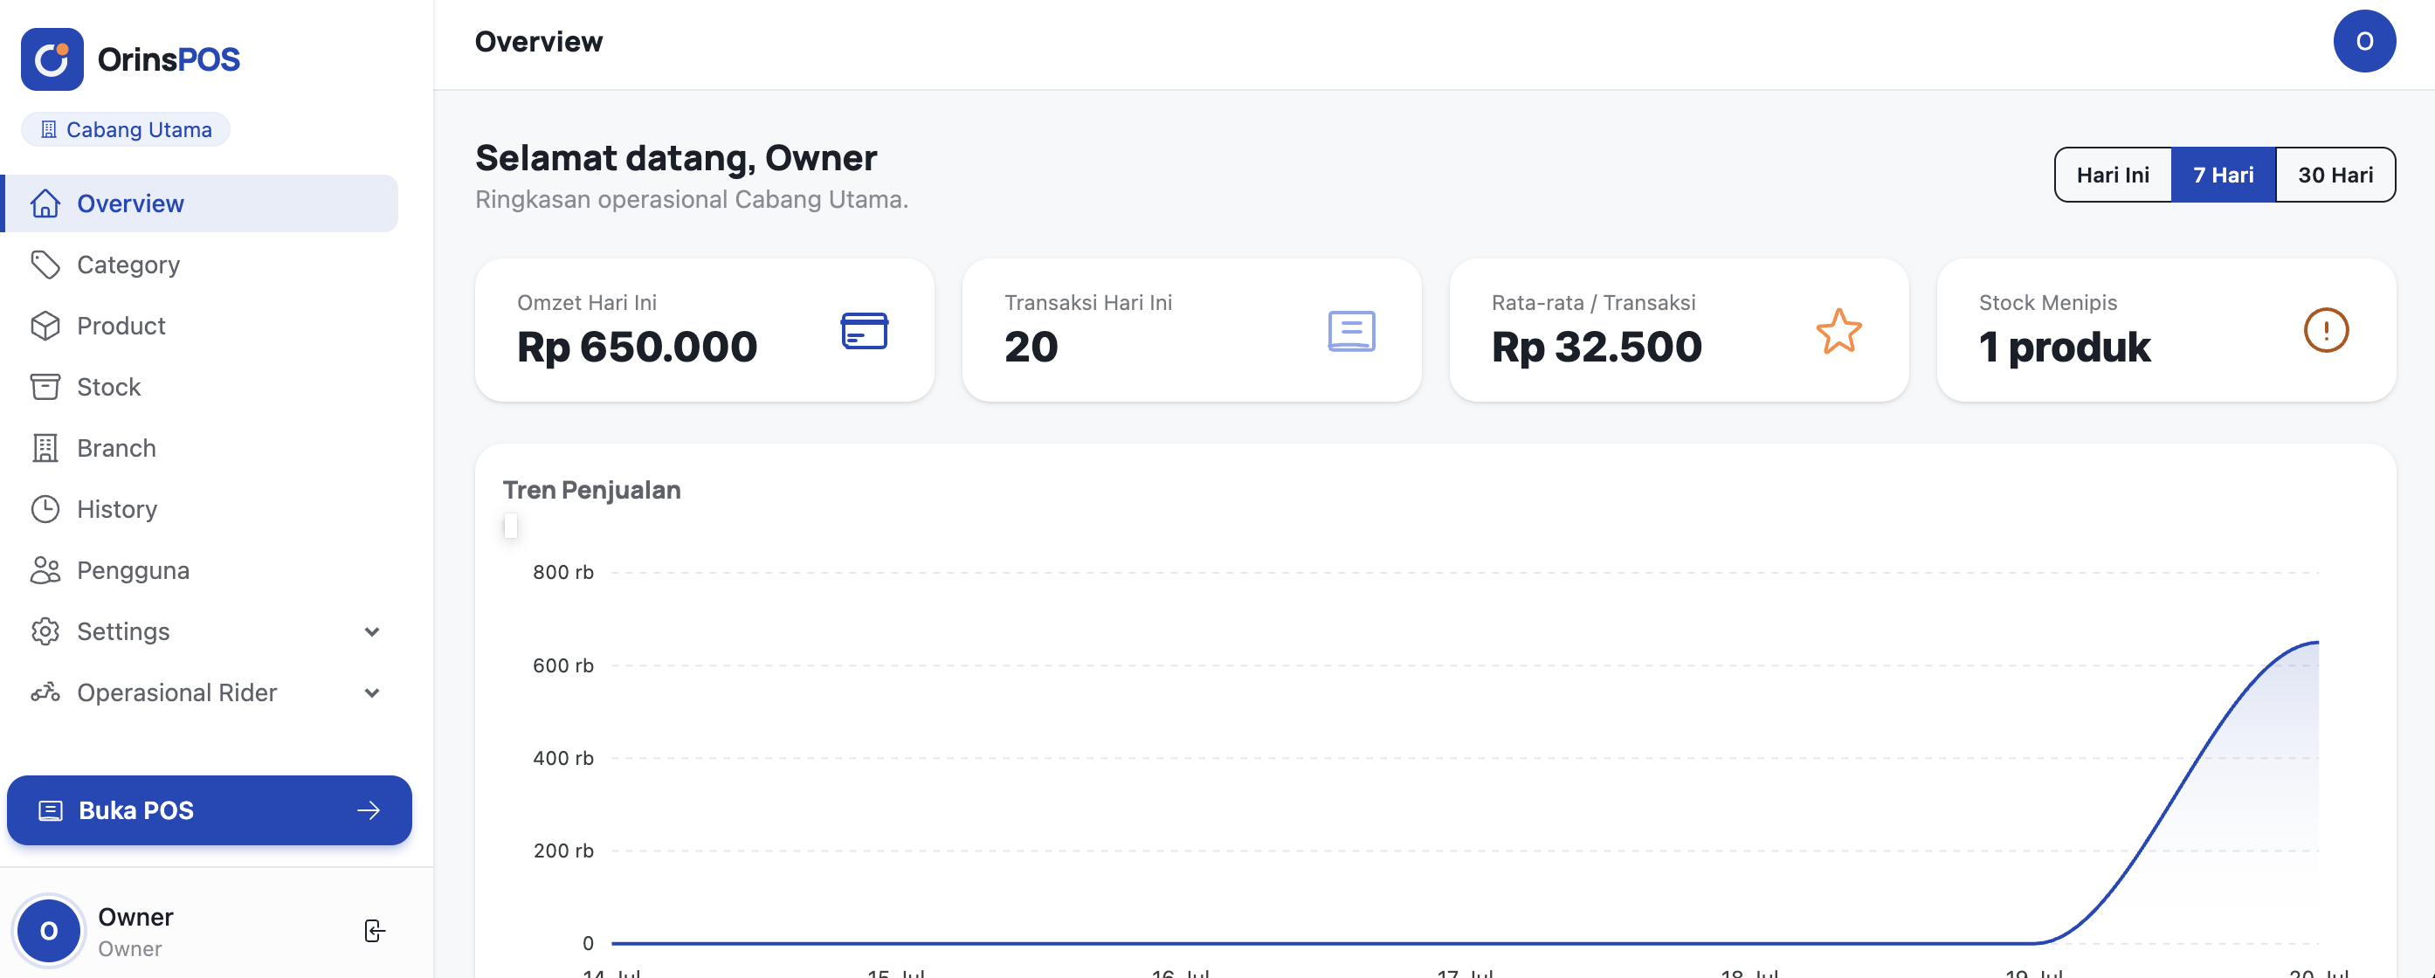Click the Omzet Hari Ini card
The height and width of the screenshot is (978, 2435).
point(704,331)
